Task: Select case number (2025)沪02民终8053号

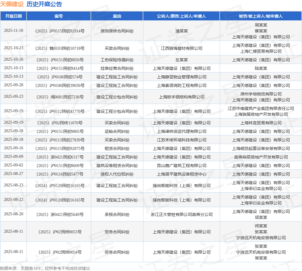Action: tap(60, 232)
